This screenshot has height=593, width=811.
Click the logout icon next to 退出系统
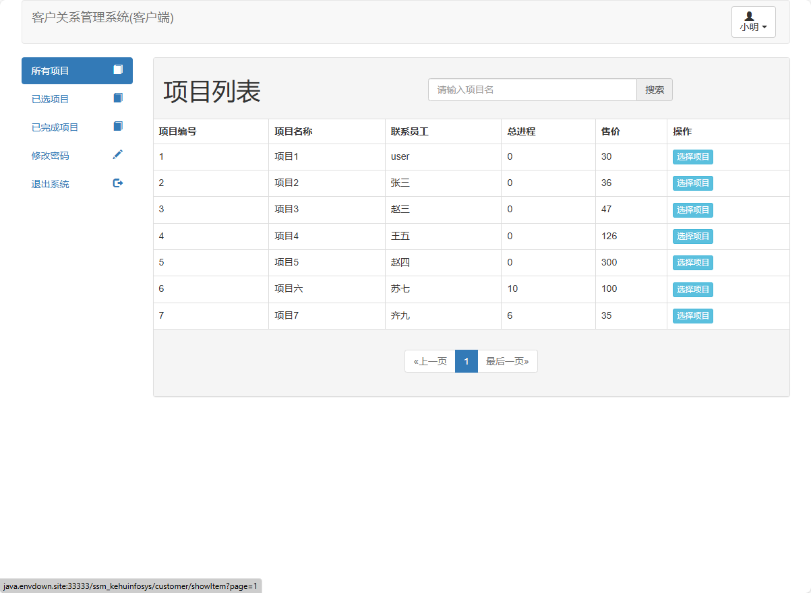click(118, 183)
